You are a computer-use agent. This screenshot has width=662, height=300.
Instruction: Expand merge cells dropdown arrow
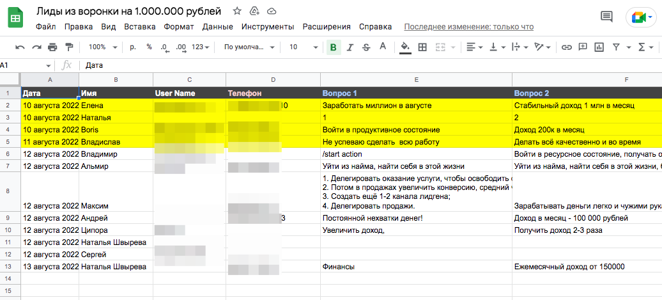[x=453, y=47]
